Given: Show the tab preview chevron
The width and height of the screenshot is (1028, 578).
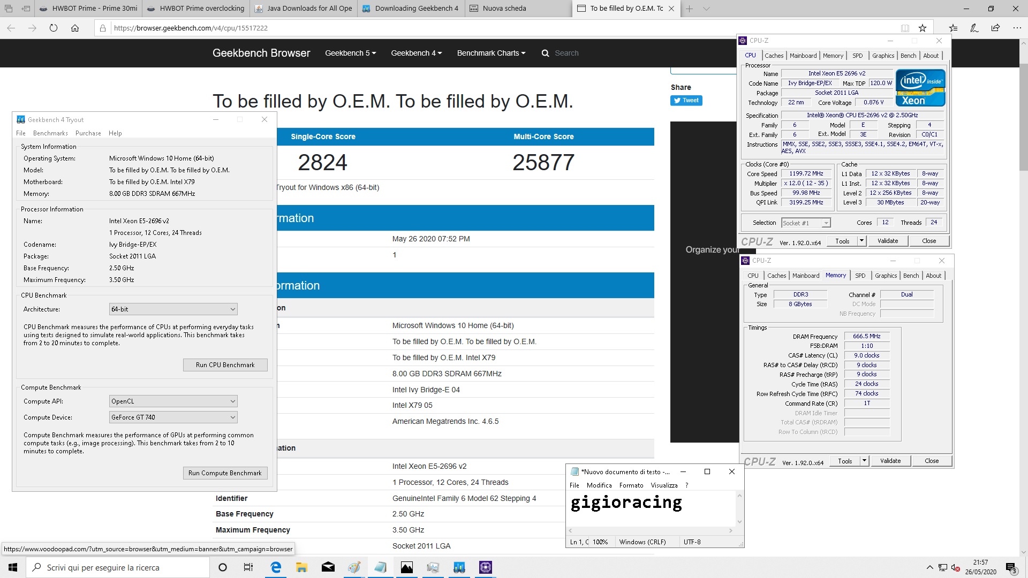Looking at the screenshot, I should [706, 9].
